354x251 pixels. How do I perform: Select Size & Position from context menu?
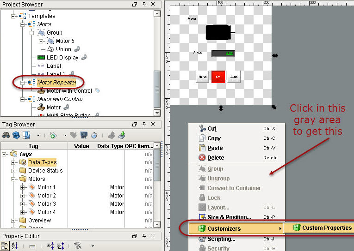(229, 217)
